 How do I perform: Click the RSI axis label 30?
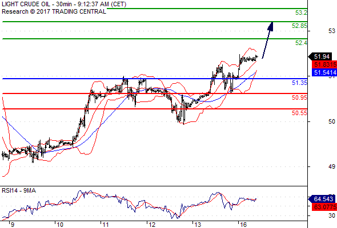pos(332,215)
